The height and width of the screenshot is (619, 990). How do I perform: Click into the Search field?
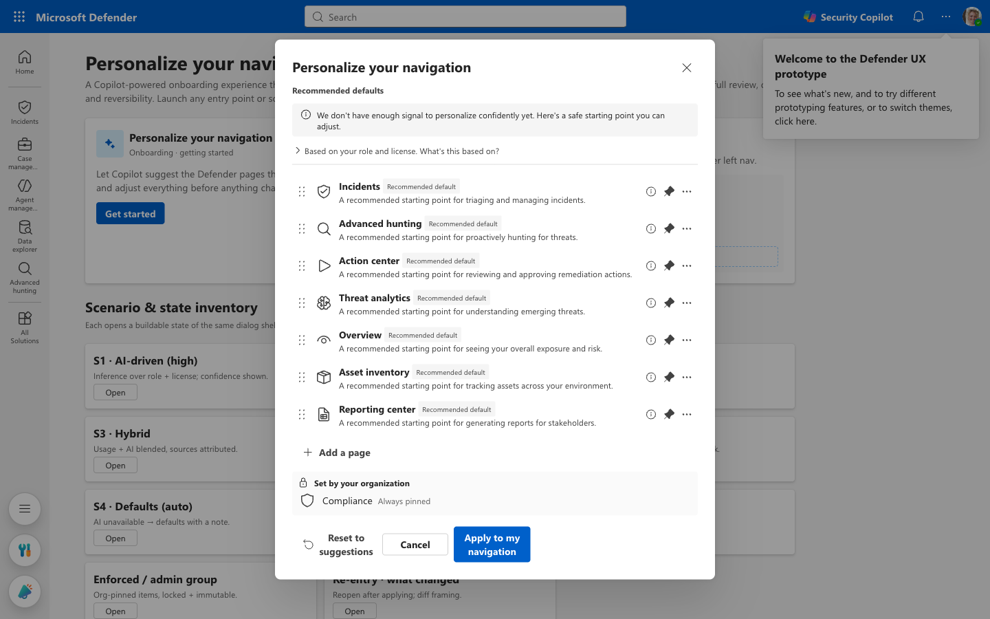(x=465, y=17)
